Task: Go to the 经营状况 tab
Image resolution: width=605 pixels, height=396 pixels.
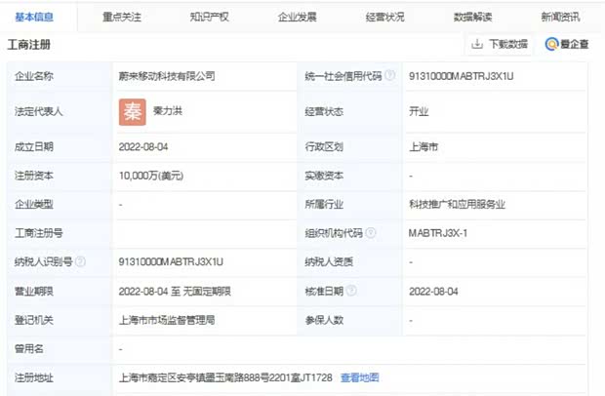Action: [x=385, y=16]
